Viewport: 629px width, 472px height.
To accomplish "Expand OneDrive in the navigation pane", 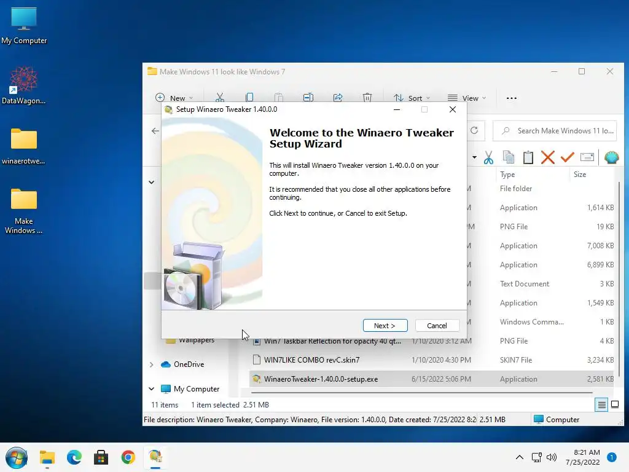I will (151, 364).
